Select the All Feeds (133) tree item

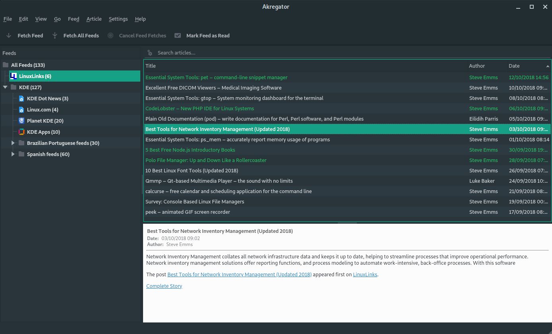pyautogui.click(x=28, y=65)
